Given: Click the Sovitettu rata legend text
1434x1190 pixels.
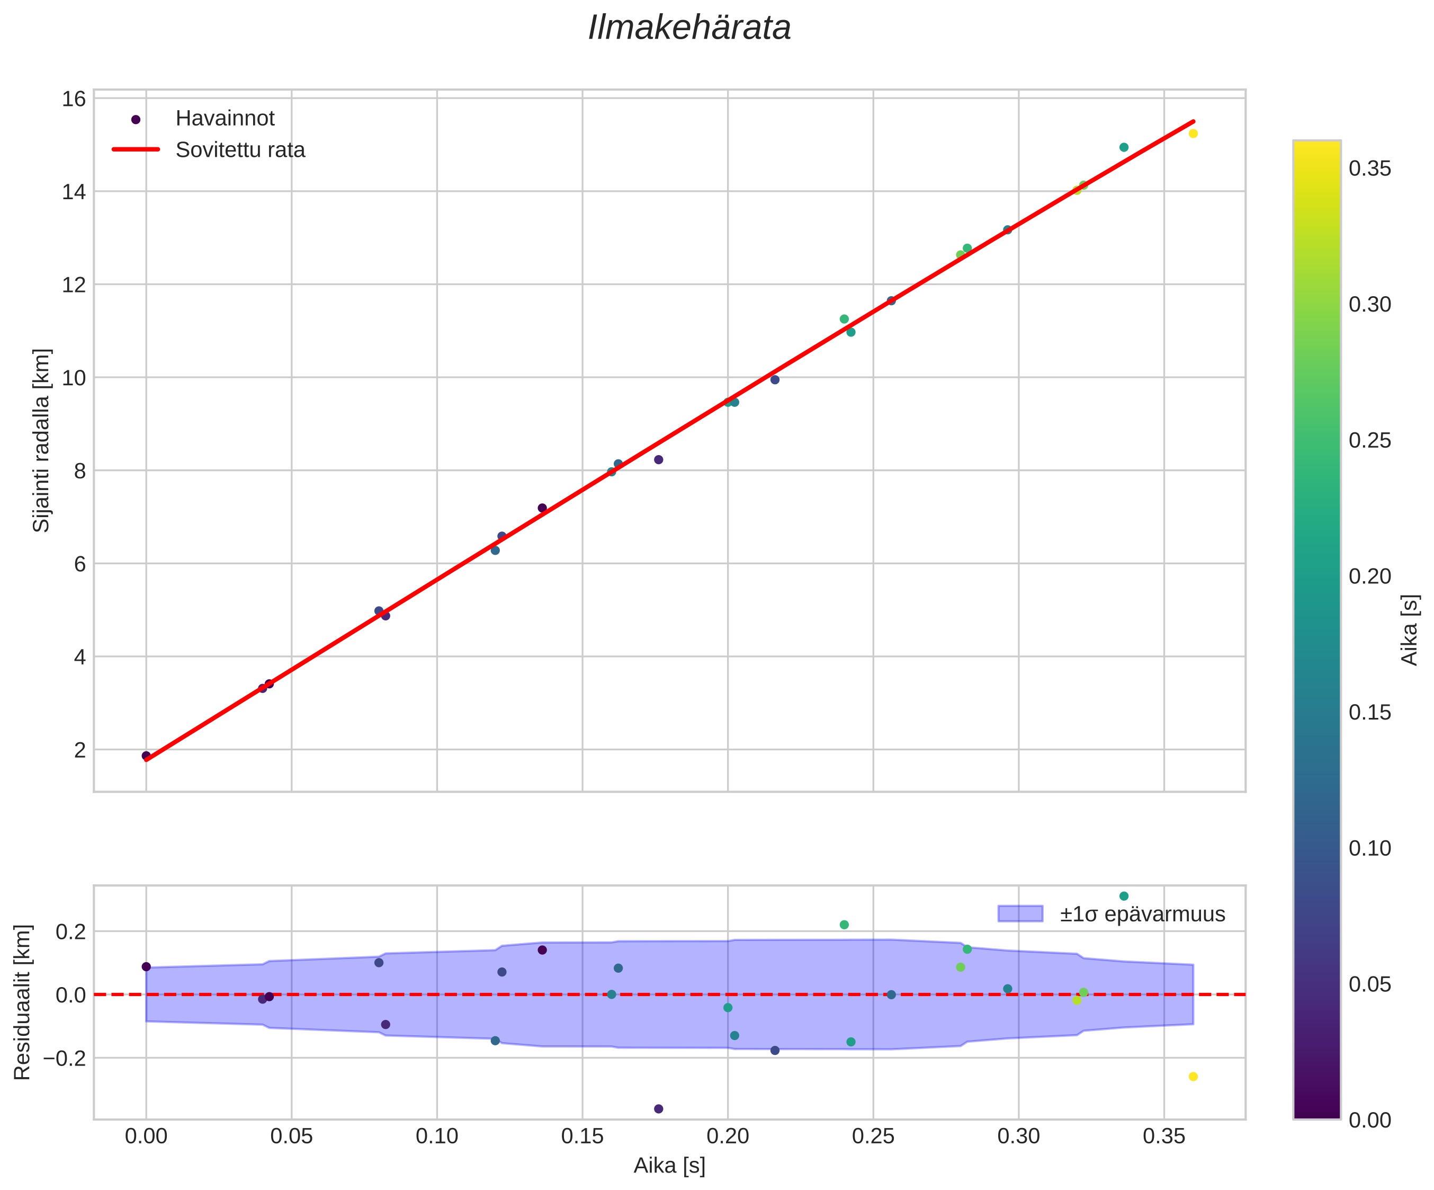Looking at the screenshot, I should tap(240, 149).
